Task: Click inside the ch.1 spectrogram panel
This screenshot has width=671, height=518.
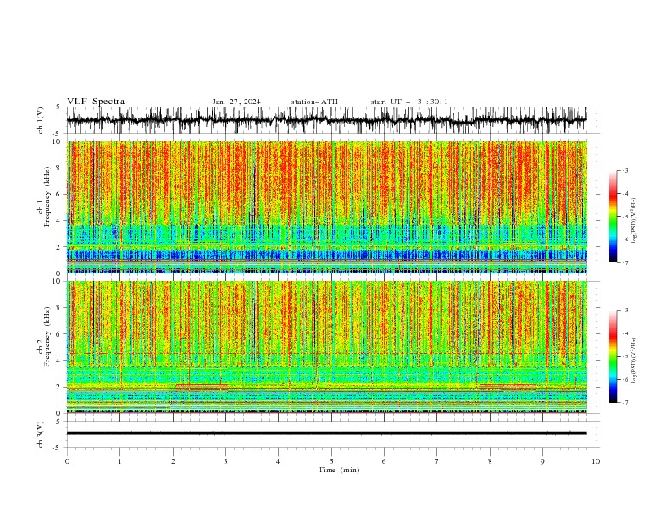Action: tap(326, 207)
